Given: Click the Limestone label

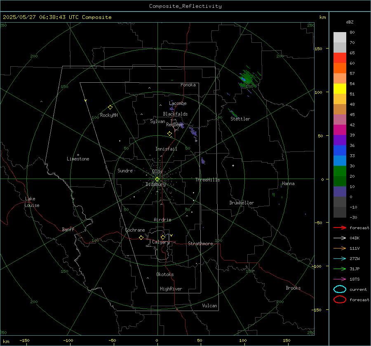Looking at the screenshot, I should pyautogui.click(x=78, y=159).
